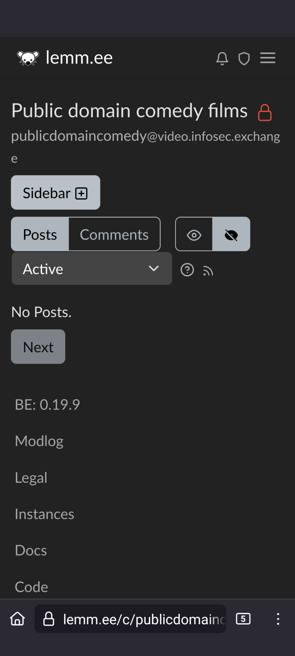Select the Posts tab
295x656 pixels.
(x=40, y=234)
